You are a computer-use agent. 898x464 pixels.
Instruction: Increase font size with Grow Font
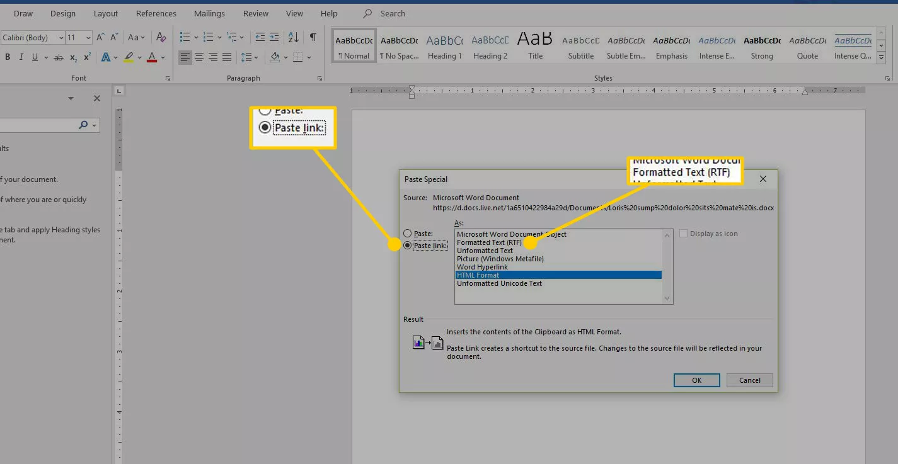tap(101, 38)
